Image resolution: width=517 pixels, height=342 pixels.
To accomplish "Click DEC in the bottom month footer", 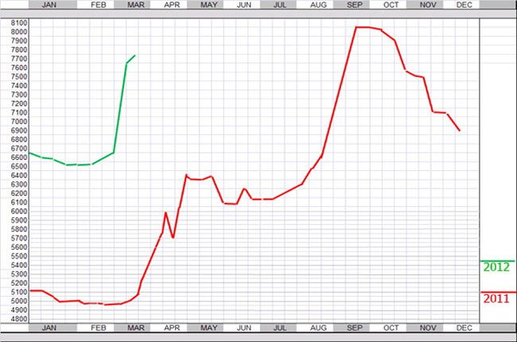I will click(x=465, y=328).
